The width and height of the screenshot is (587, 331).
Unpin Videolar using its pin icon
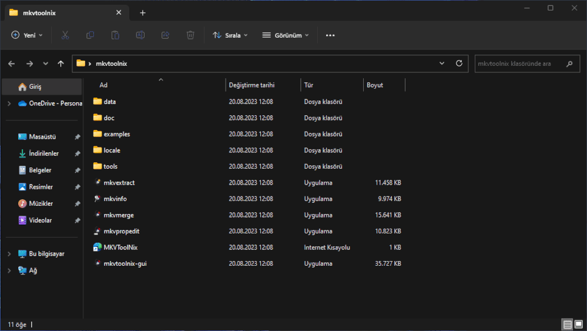(x=77, y=220)
